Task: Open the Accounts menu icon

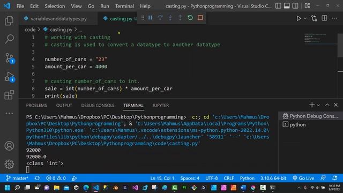Action: (x=9, y=146)
